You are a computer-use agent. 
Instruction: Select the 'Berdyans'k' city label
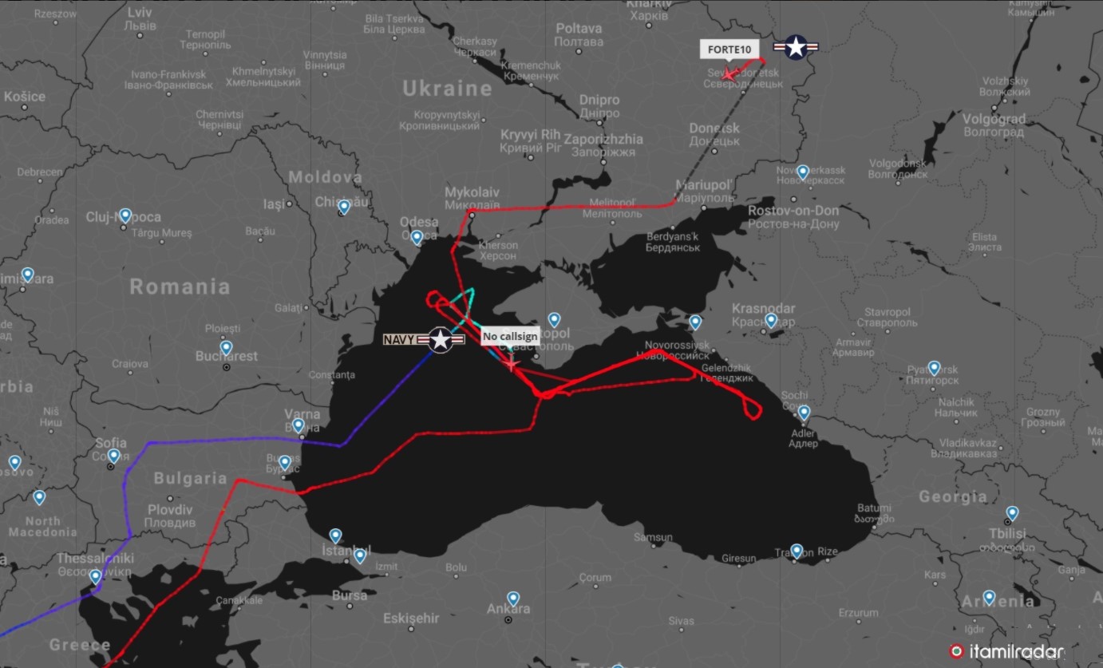click(672, 237)
